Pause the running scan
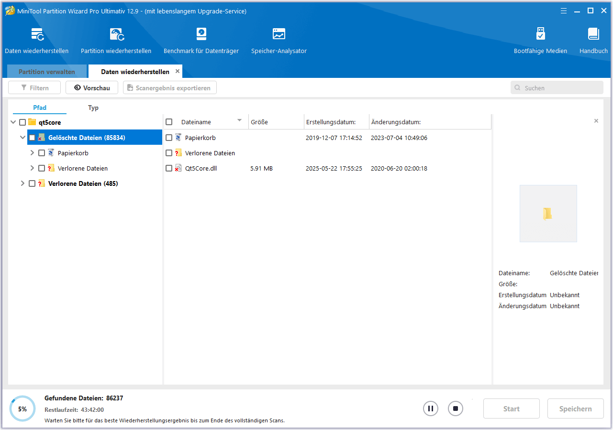613x430 pixels. pyautogui.click(x=431, y=408)
